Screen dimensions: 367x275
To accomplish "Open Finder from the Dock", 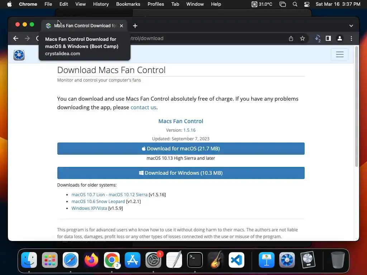I will (29, 260).
